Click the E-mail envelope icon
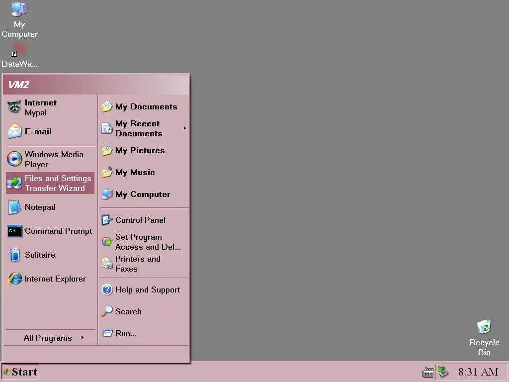 (x=14, y=131)
